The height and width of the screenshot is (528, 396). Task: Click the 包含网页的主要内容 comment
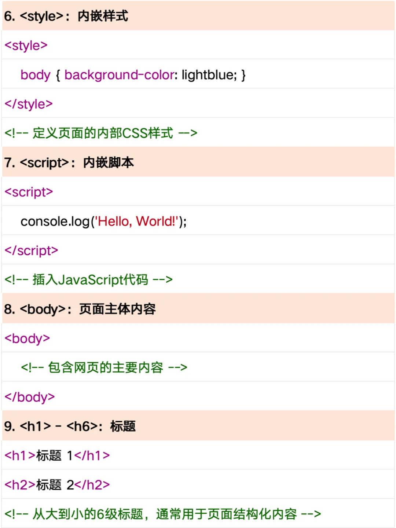point(104,367)
